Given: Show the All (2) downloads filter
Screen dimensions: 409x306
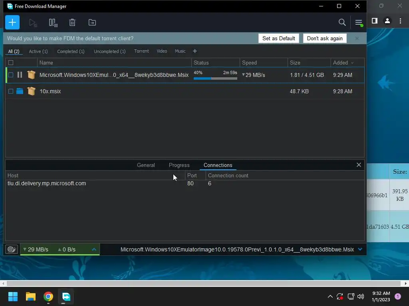Looking at the screenshot, I should pyautogui.click(x=14, y=51).
